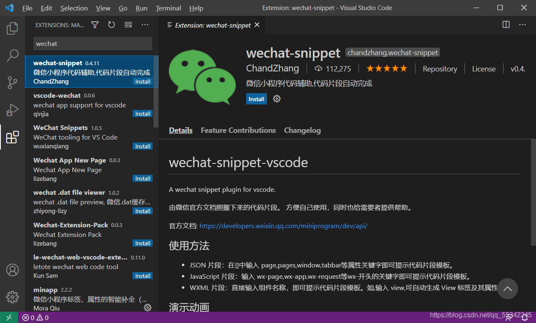Switch to the Feature Contributions tab
This screenshot has height=323, width=536.
pyautogui.click(x=238, y=130)
